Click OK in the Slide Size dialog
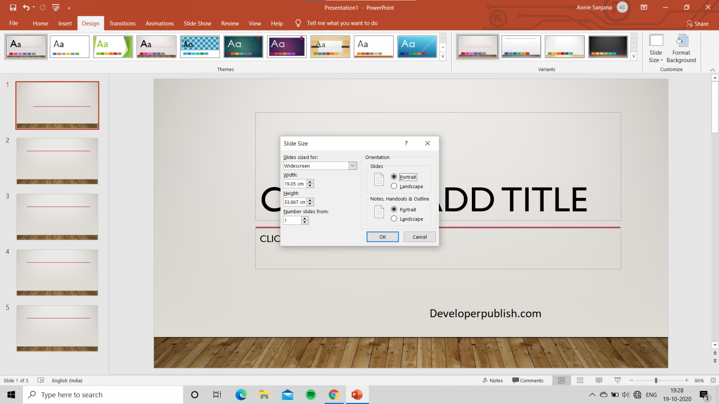The height and width of the screenshot is (404, 719). [x=382, y=237]
